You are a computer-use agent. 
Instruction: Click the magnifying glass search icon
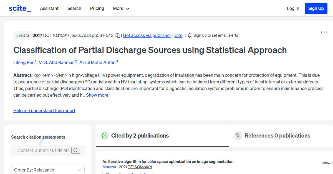coord(76,150)
